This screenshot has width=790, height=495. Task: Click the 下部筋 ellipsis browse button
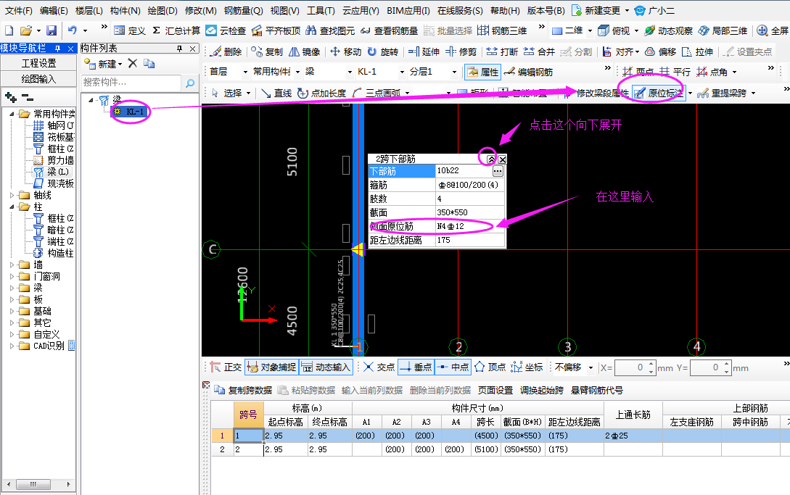pos(498,171)
